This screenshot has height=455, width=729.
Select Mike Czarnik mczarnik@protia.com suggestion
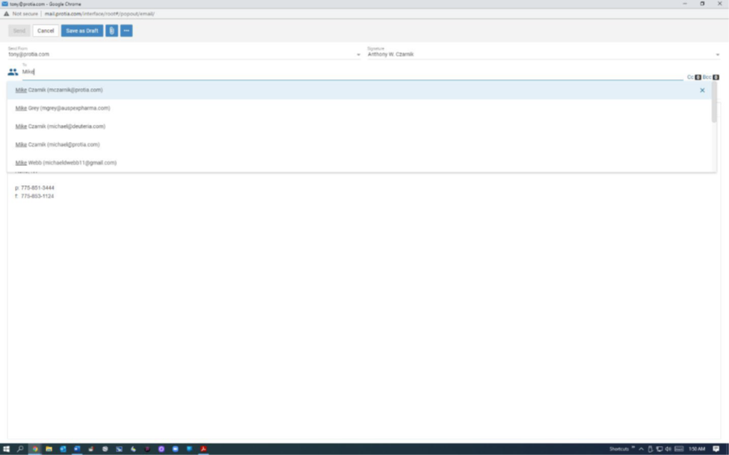(59, 90)
